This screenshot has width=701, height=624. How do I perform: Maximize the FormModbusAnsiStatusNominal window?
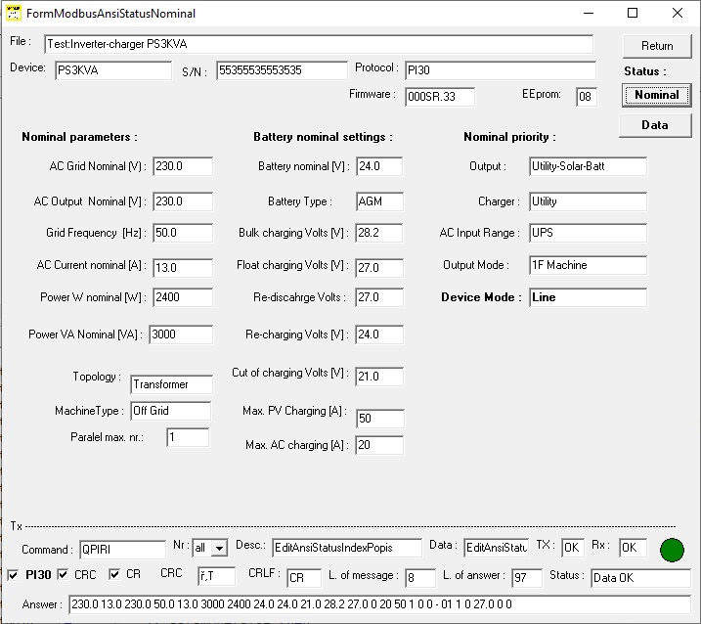(633, 14)
